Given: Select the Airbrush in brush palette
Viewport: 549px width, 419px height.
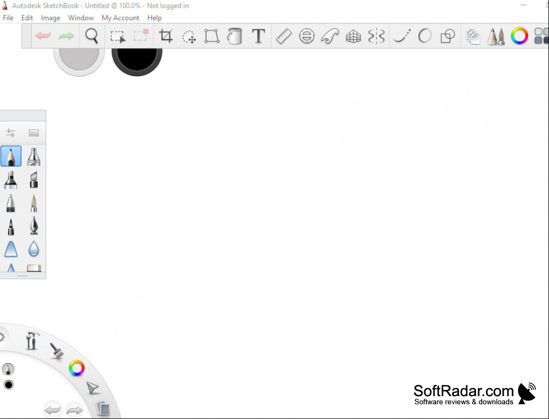Looking at the screenshot, I should click(34, 156).
